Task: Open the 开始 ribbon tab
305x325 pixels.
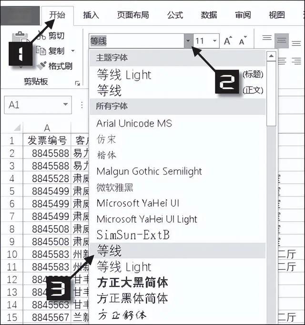Action: tap(57, 15)
